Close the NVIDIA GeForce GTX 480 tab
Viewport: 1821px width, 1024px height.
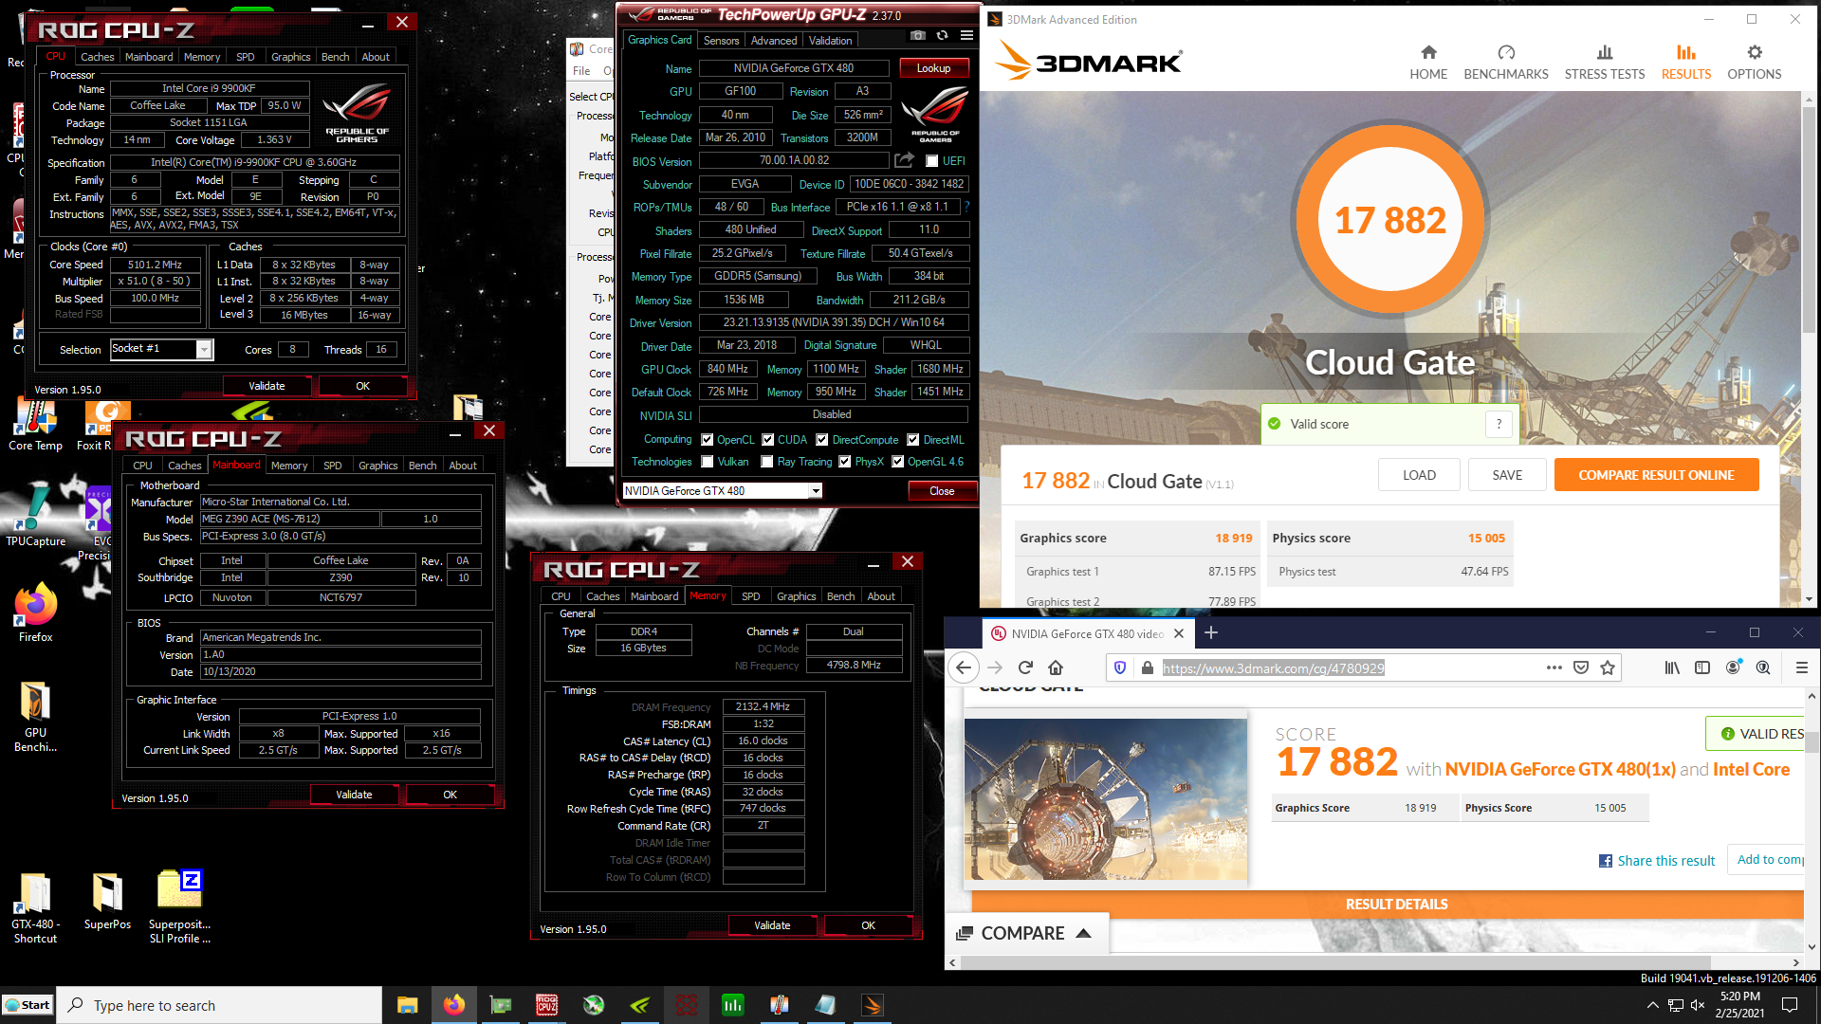pos(1179,633)
